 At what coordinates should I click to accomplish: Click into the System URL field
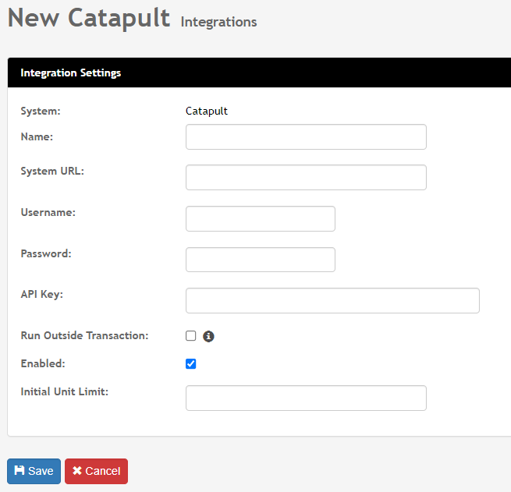coord(306,177)
